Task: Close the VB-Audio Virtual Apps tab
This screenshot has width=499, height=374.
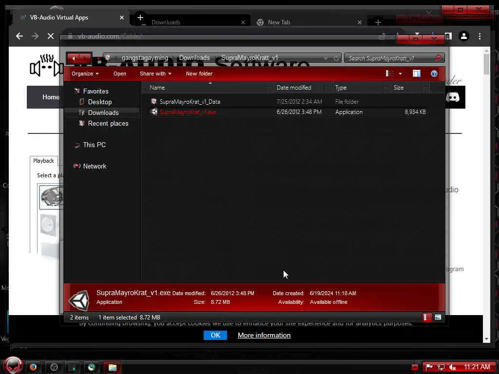Action: (x=121, y=18)
